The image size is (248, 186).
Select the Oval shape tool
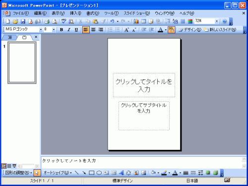[x=99, y=173]
